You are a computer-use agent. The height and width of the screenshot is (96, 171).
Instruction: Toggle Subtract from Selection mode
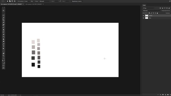(x=12, y=1)
